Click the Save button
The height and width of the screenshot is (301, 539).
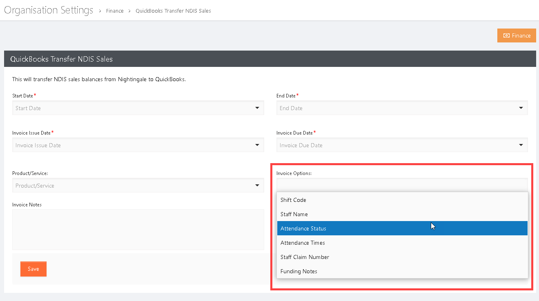point(33,269)
